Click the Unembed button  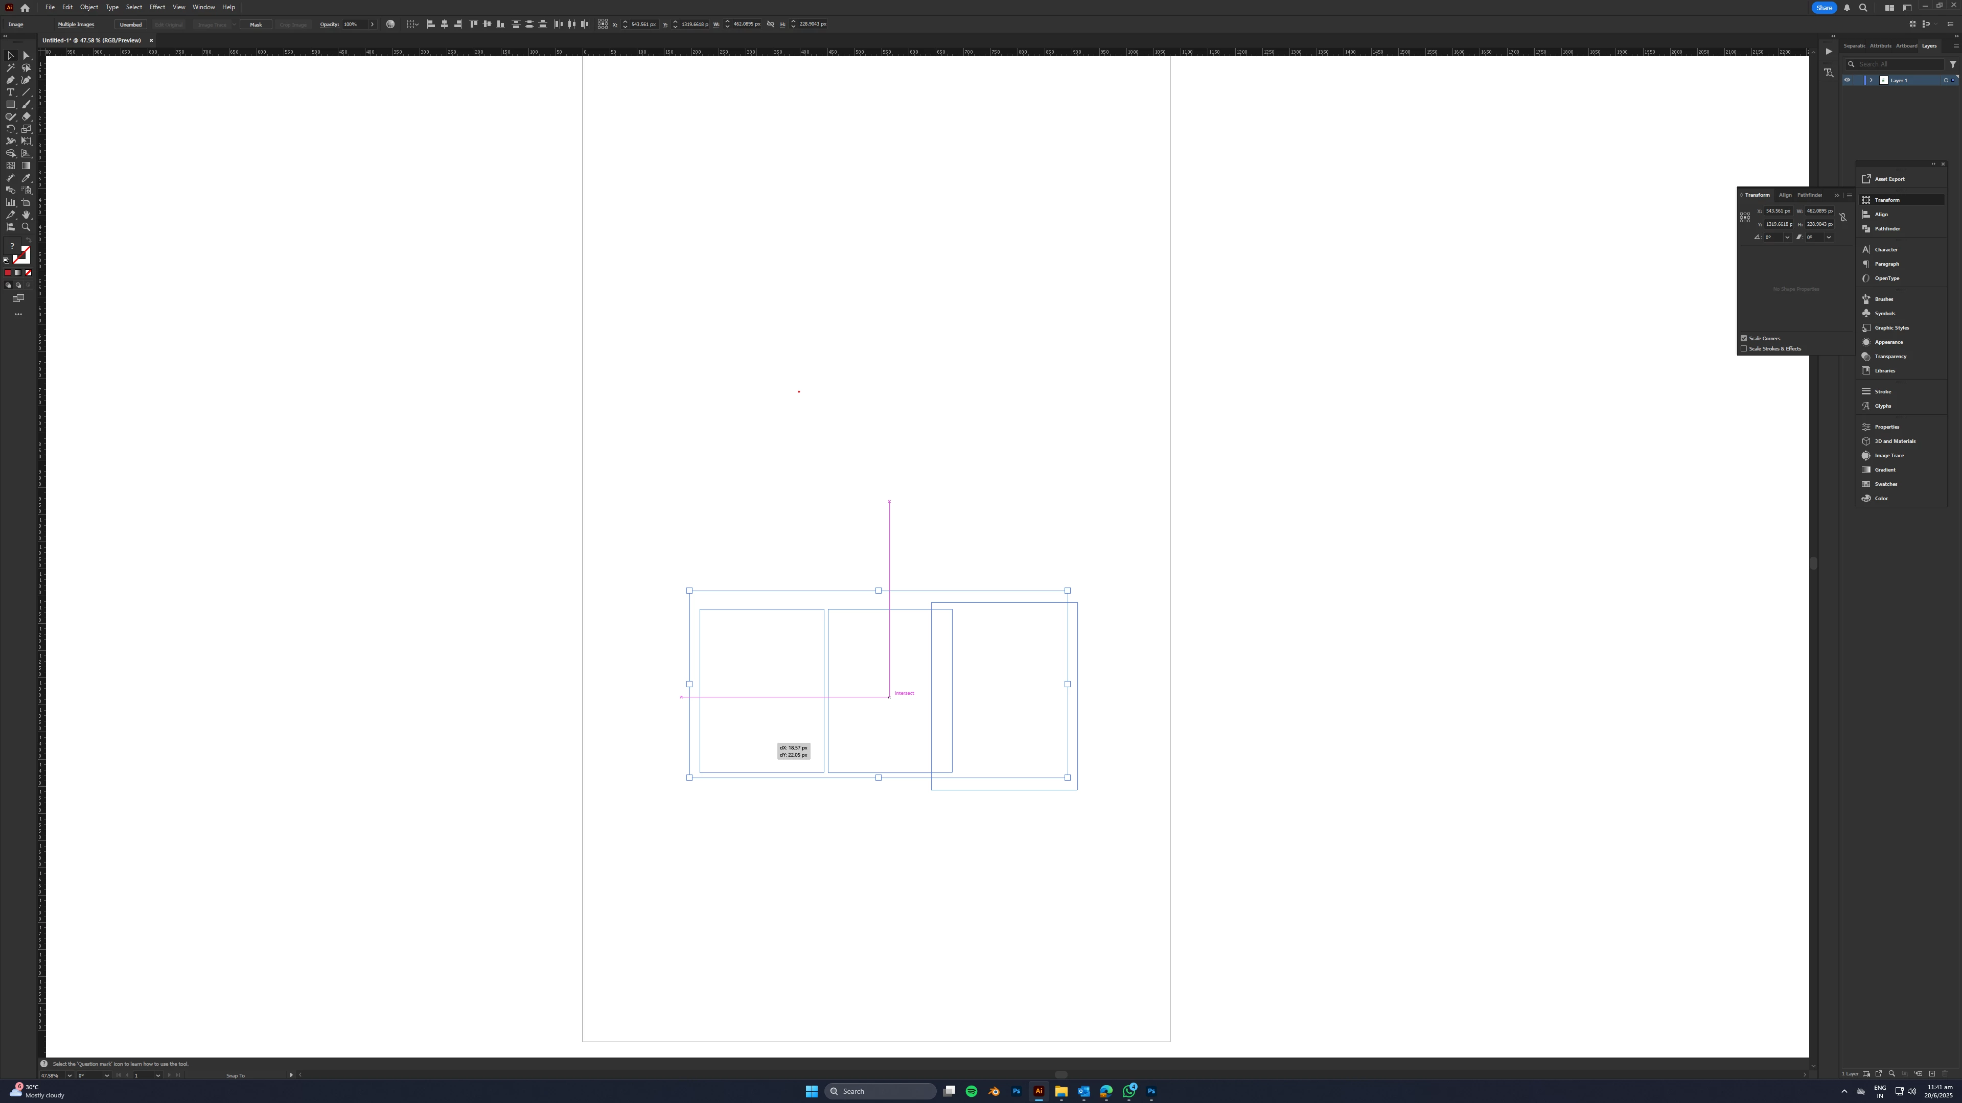coord(130,25)
